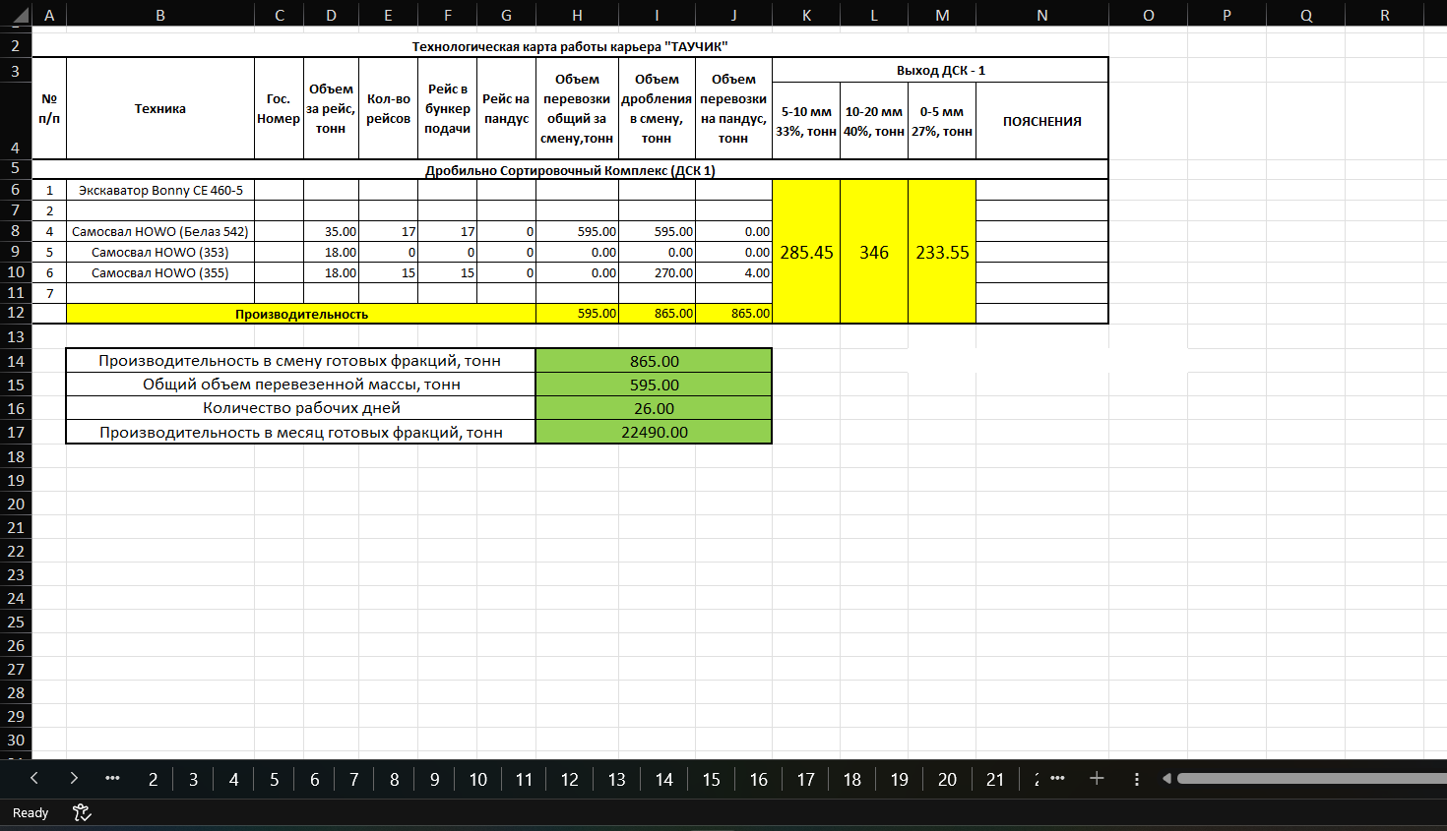The height and width of the screenshot is (831, 1447).
Task: Select cell Экскаватор Bonny CE 460-5
Action: [x=160, y=190]
